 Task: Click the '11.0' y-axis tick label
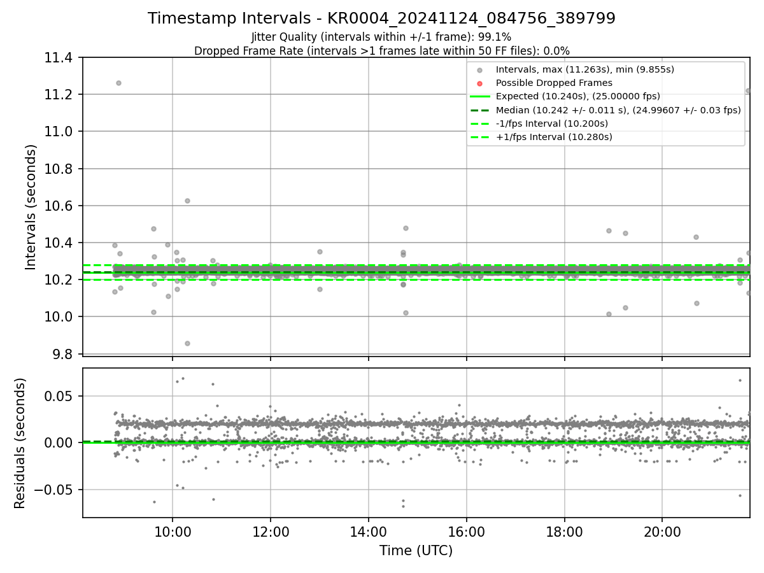point(60,132)
